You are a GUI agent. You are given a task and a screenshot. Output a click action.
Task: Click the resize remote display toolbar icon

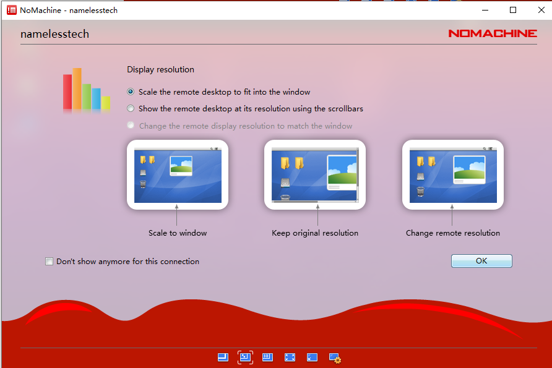pos(267,357)
